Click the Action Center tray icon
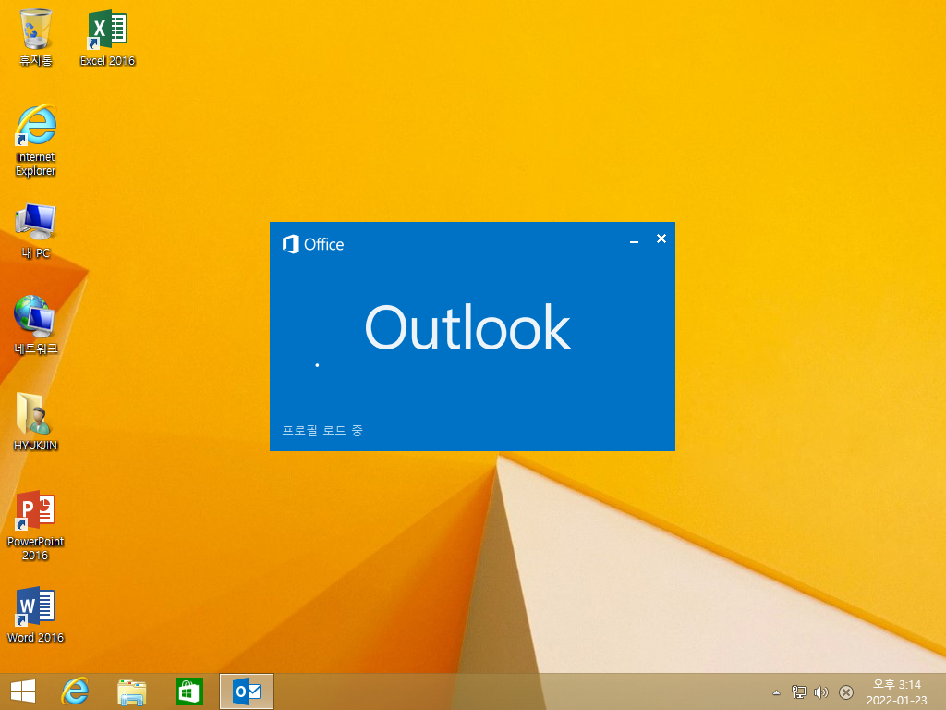 846,692
